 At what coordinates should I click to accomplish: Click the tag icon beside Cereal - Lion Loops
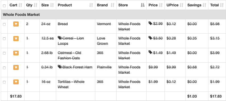point(60,38)
